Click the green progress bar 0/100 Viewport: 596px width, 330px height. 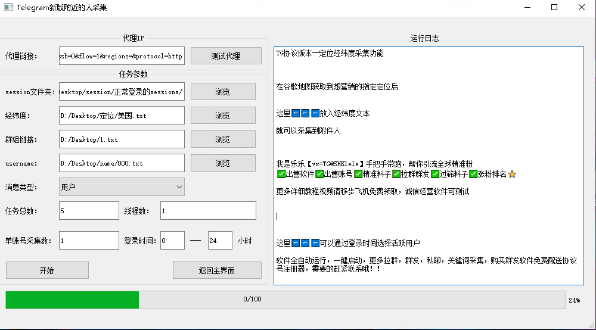coord(286,300)
